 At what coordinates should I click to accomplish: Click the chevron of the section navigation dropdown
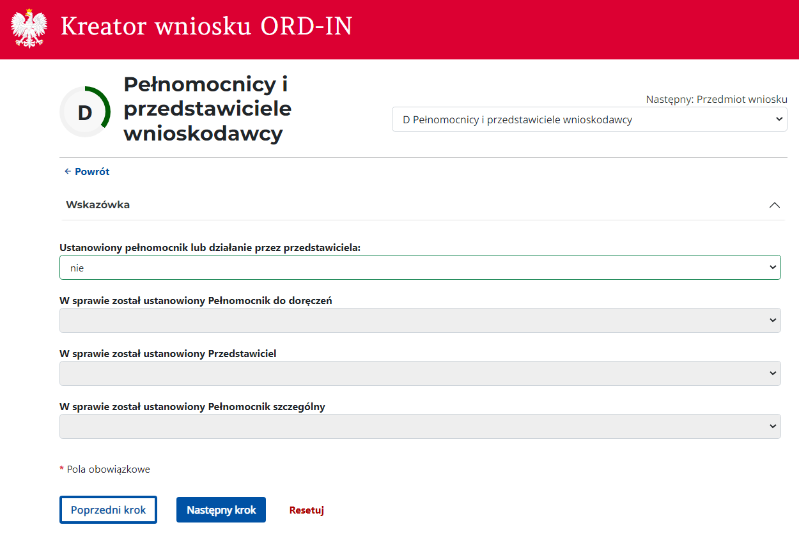point(777,119)
